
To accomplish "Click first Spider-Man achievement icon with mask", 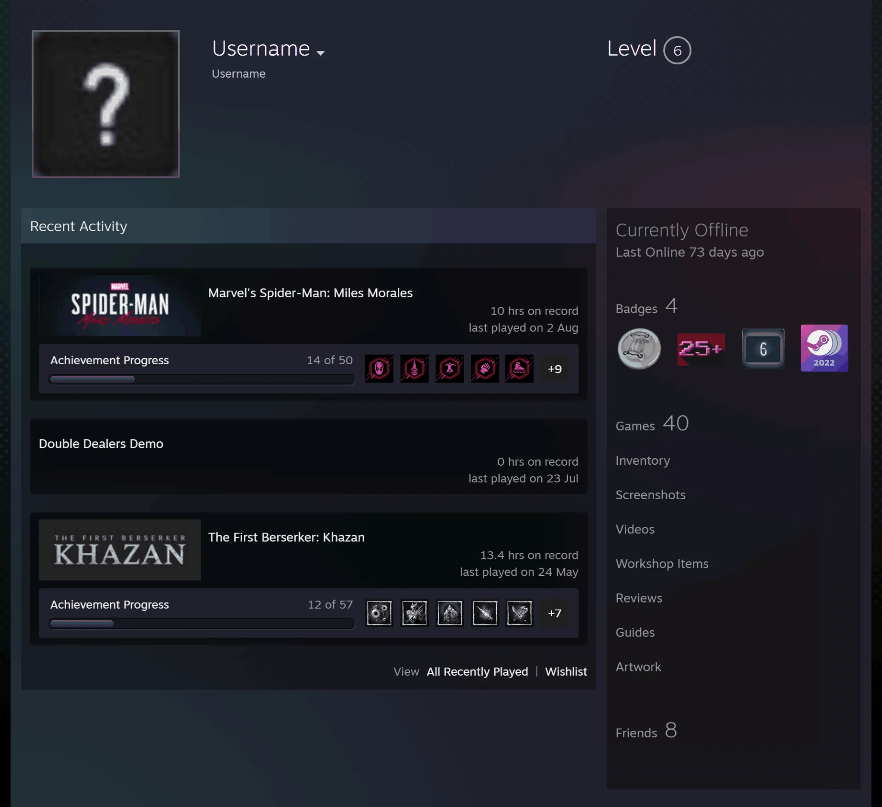I will point(379,368).
